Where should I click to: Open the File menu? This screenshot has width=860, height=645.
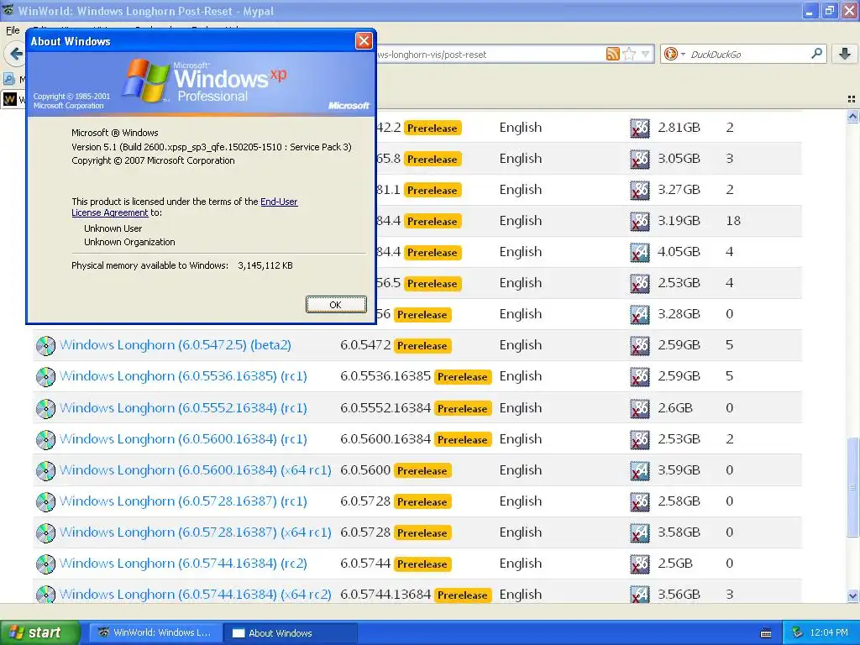[x=13, y=30]
